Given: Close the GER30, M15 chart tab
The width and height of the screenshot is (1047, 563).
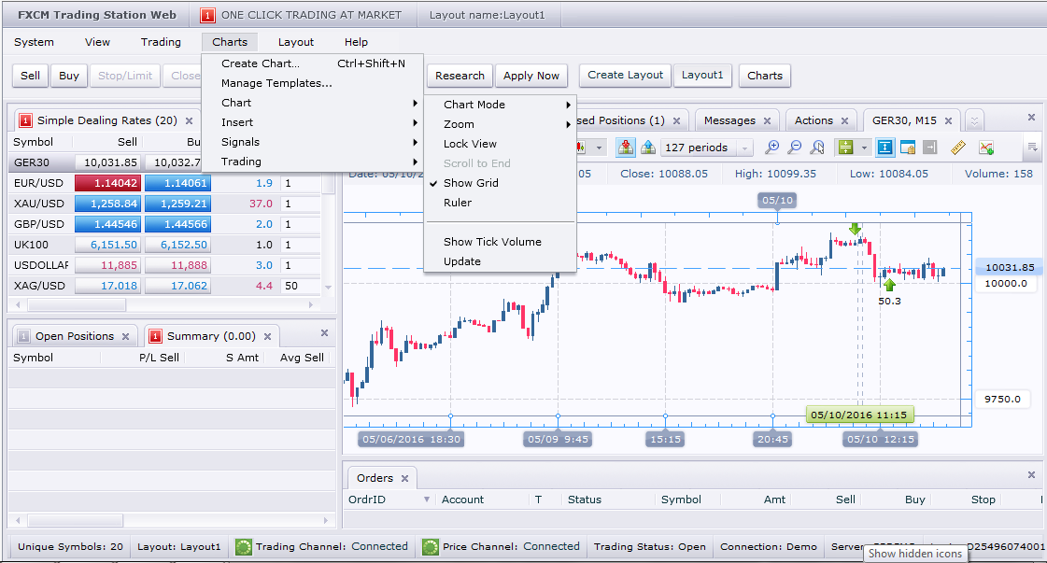Looking at the screenshot, I should click(948, 120).
